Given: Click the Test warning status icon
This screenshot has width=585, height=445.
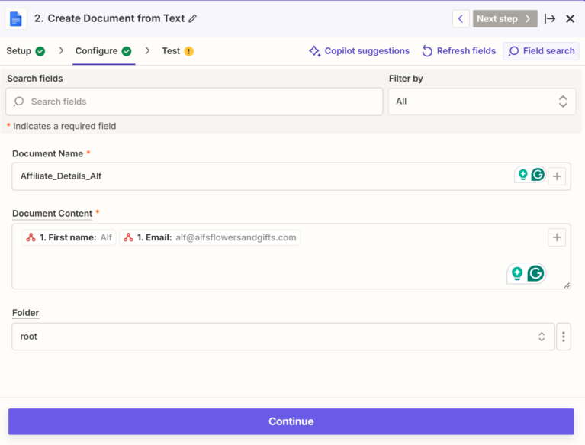Looking at the screenshot, I should 189,51.
